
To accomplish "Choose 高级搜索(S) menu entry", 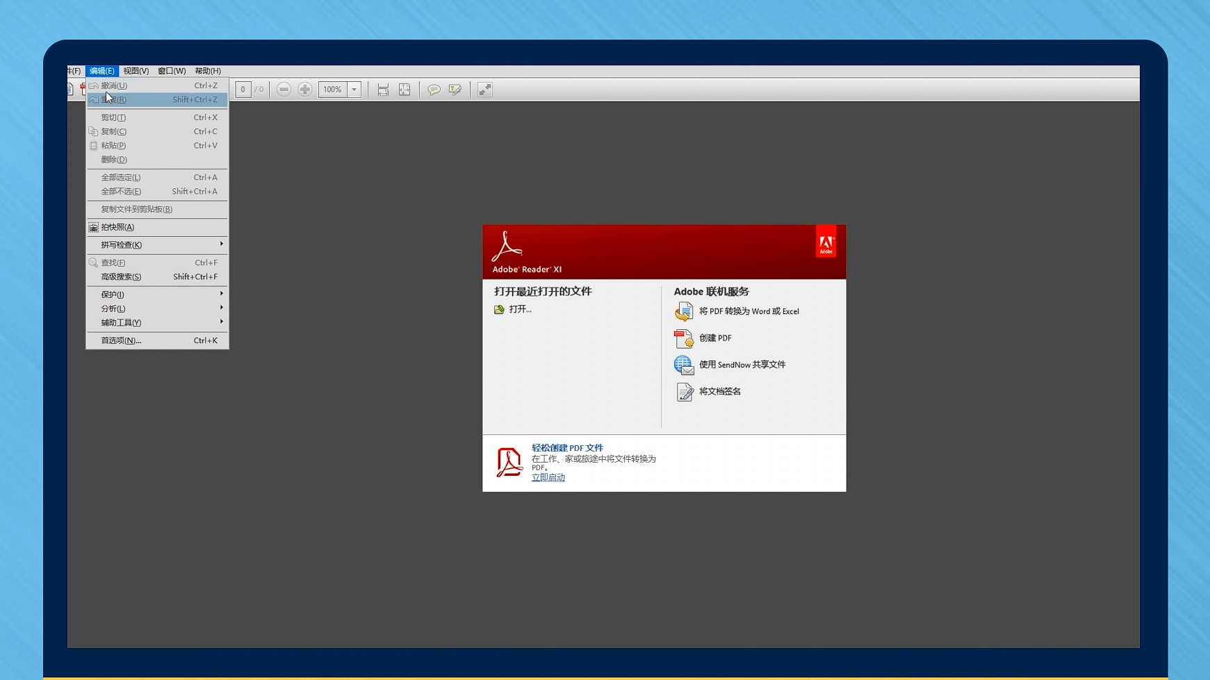I will pyautogui.click(x=157, y=276).
